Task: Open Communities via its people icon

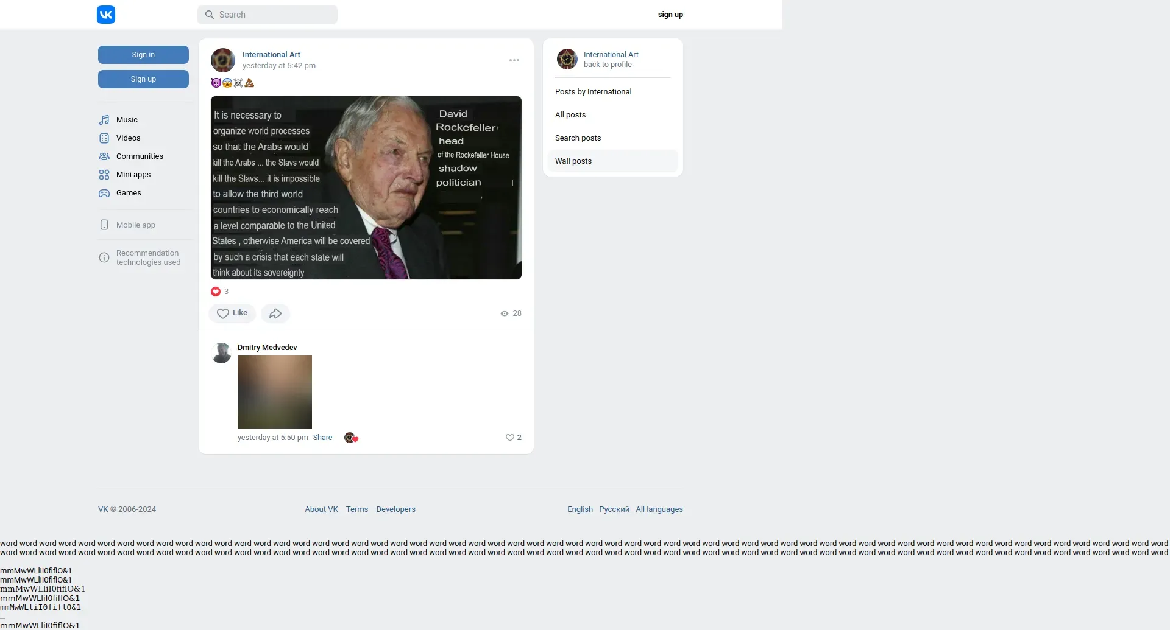Action: point(104,156)
